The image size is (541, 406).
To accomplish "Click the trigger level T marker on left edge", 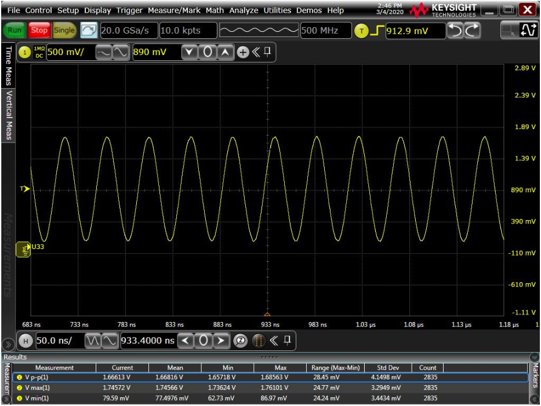I will pyautogui.click(x=25, y=189).
